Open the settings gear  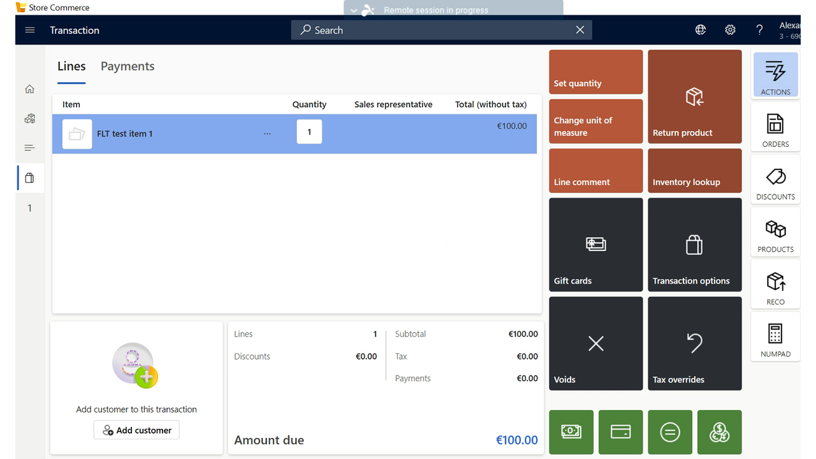(x=731, y=30)
